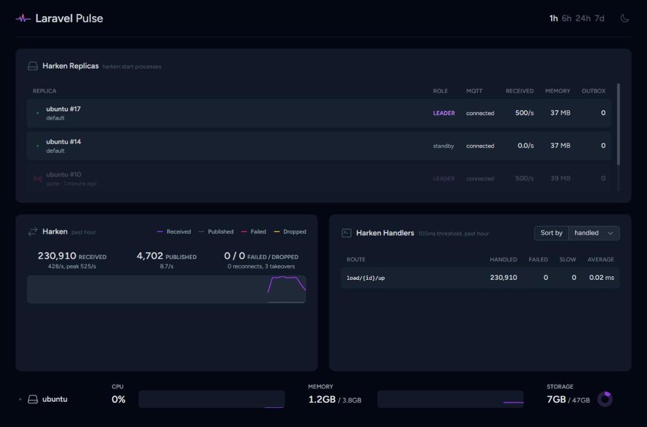Open the Sort by handled dropdown
The image size is (647, 427).
[594, 233]
